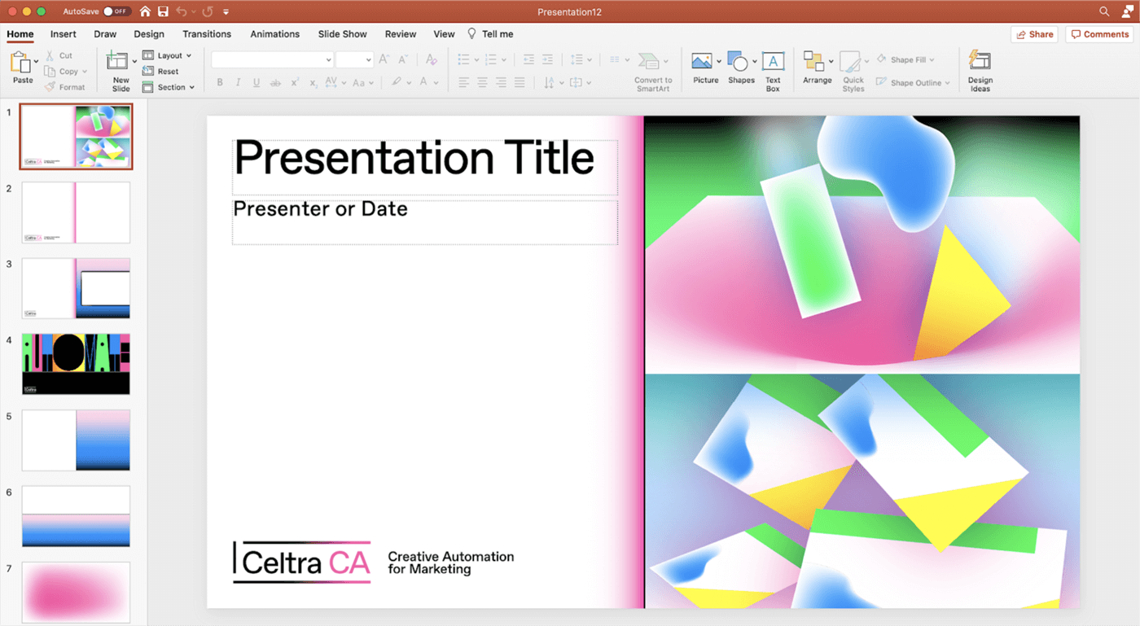Open the Shapes gallery icon
1140x626 pixels.
coord(738,62)
